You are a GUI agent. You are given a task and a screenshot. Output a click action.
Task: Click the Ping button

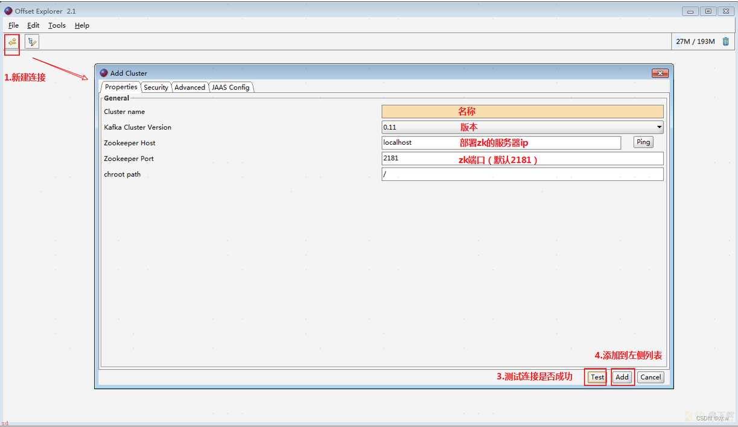[643, 142]
